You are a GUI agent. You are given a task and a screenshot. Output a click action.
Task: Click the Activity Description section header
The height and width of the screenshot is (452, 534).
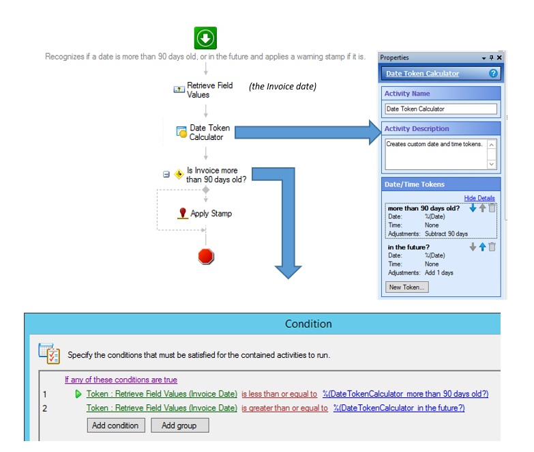click(x=441, y=129)
